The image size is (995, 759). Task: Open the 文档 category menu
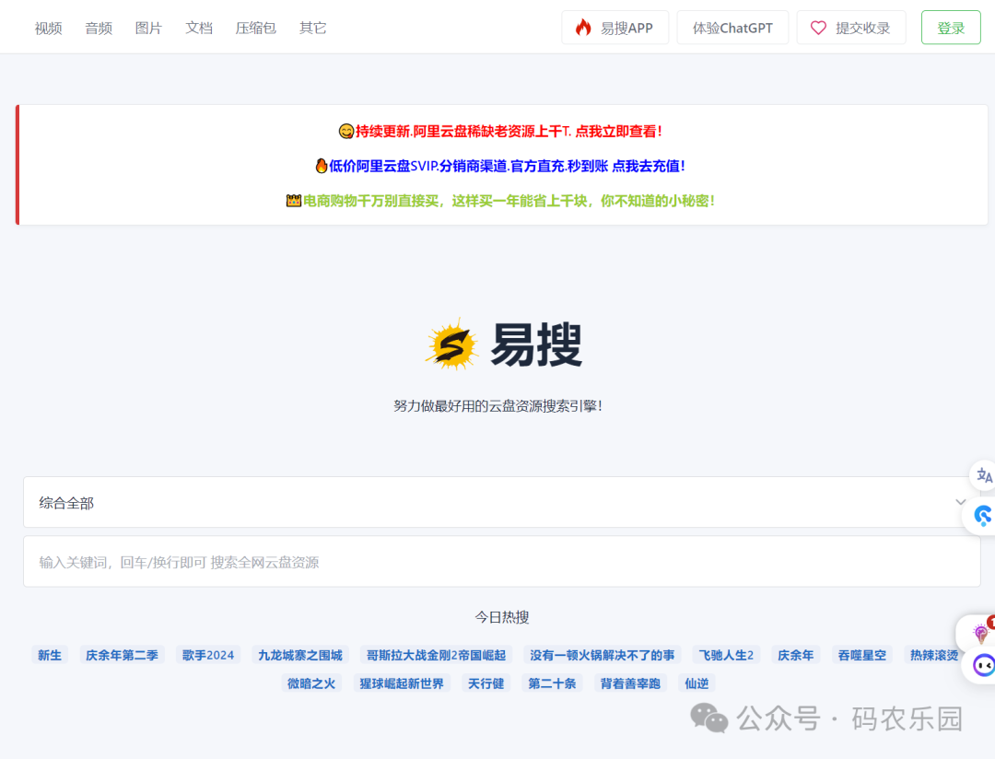point(199,28)
